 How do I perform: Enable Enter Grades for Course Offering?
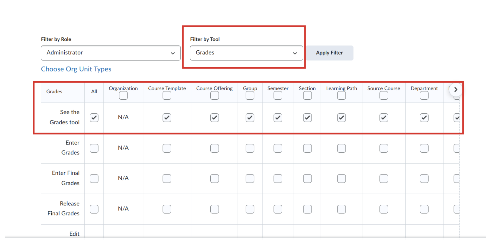click(x=215, y=148)
